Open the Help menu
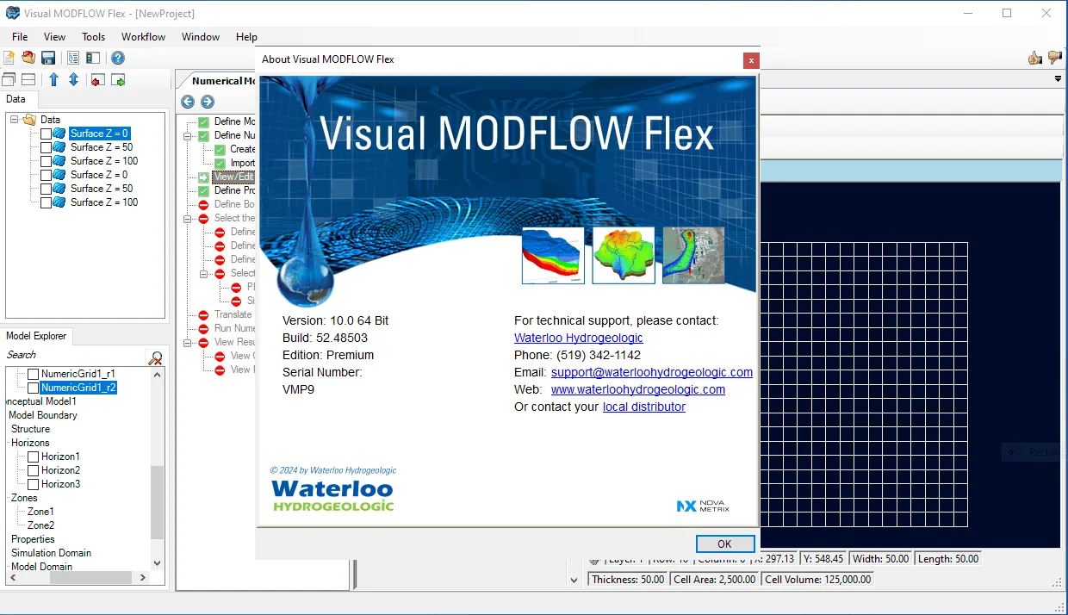Viewport: 1068px width, 615px height. 246,37
